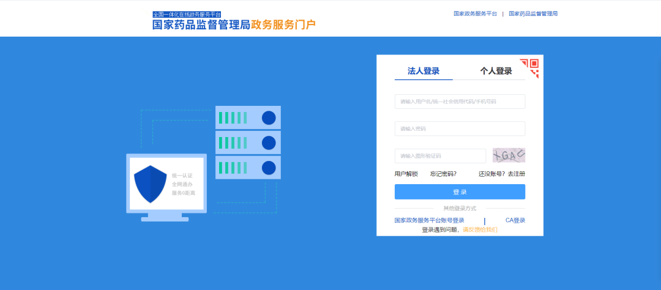Viewport: 661px width, 290px height.
Task: Select the CA登录 option
Action: point(515,220)
